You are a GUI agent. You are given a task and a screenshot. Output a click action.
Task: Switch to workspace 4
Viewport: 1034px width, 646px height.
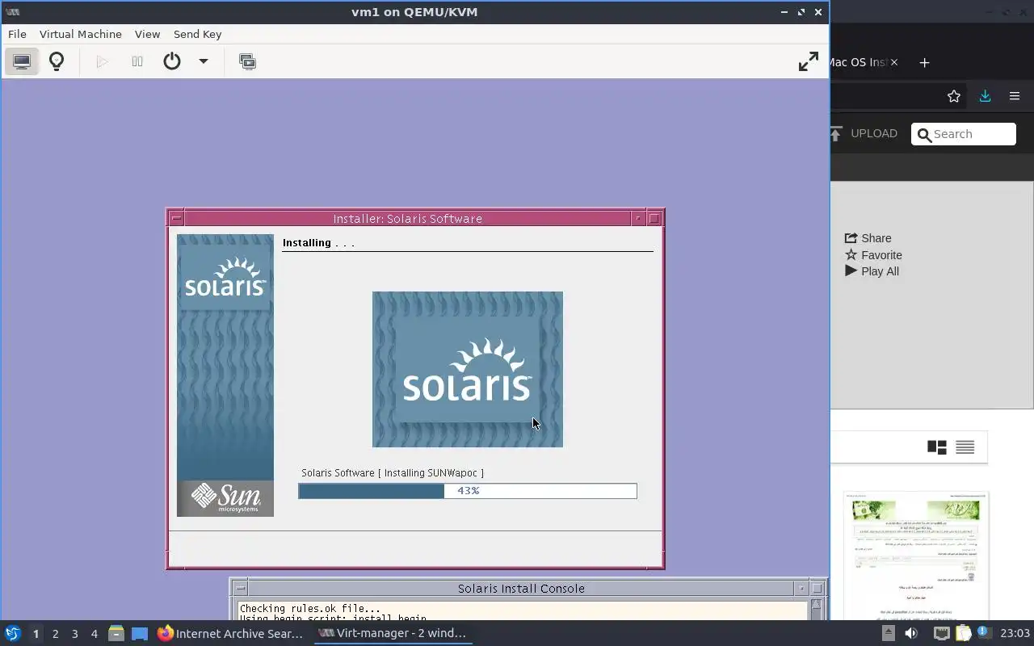(x=94, y=634)
